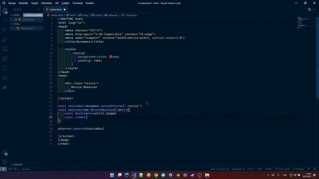The height and width of the screenshot is (179, 319).
Task: Open errors and warnings count in status bar
Action: [13, 169]
